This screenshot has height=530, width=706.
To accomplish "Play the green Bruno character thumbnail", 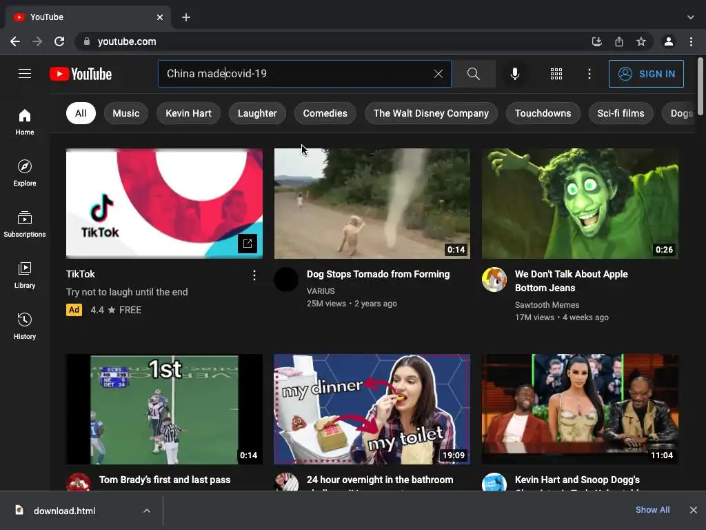I will pyautogui.click(x=580, y=204).
